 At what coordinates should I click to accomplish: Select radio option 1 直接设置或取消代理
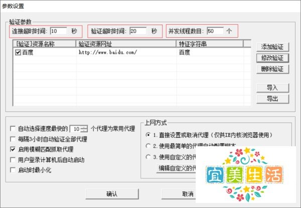point(148,135)
